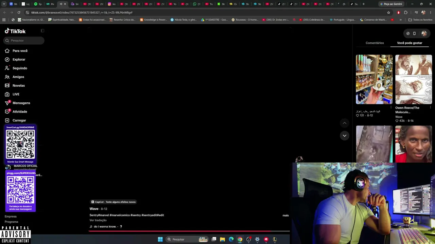The image size is (435, 244).
Task: Click the Para você home icon
Action: [7, 51]
